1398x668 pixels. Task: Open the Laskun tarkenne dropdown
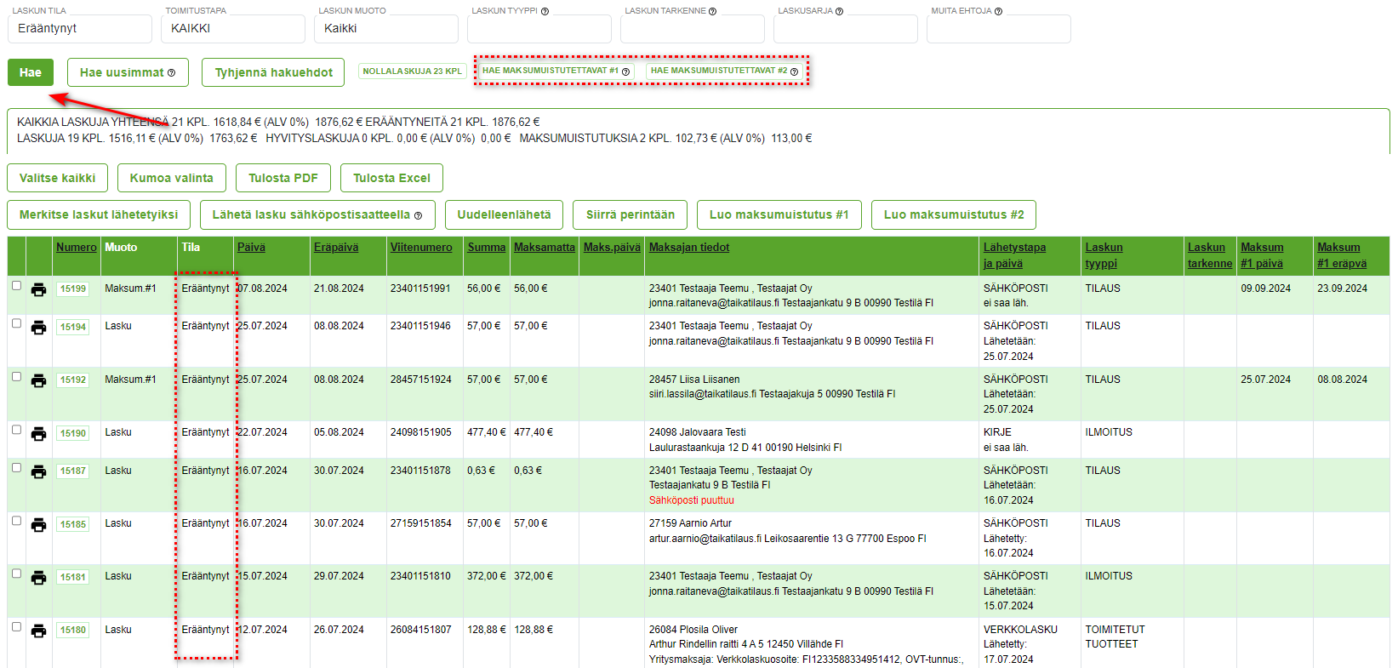[x=693, y=29]
